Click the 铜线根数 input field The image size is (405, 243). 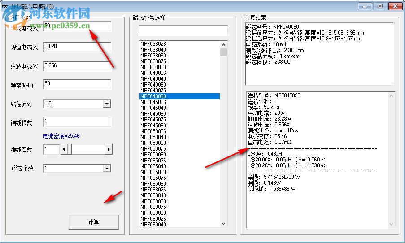(x=77, y=121)
